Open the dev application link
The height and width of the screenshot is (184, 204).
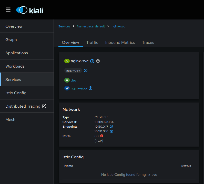(x=74, y=80)
